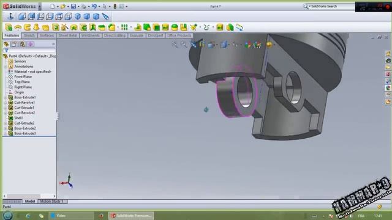Switch to the Motion Study 1 tab
Image resolution: width=392 pixels, height=220 pixels.
52,201
